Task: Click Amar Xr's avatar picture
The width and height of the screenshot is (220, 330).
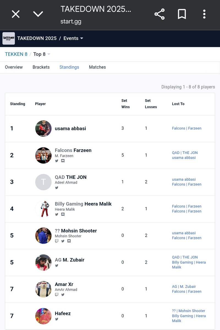Action: [43, 289]
